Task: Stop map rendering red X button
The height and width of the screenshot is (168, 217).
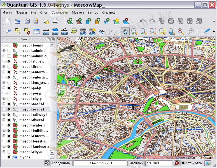Action: (x=177, y=163)
